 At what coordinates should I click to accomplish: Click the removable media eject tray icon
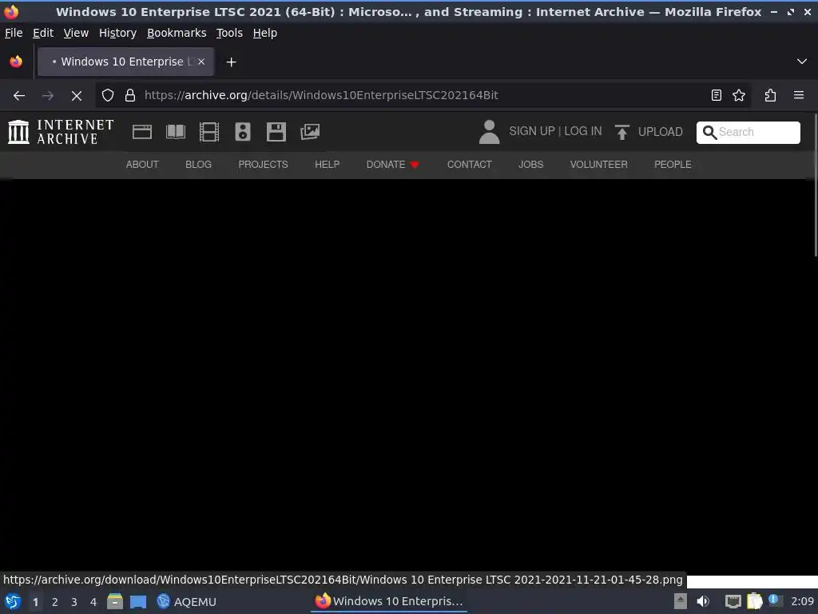coord(681,601)
